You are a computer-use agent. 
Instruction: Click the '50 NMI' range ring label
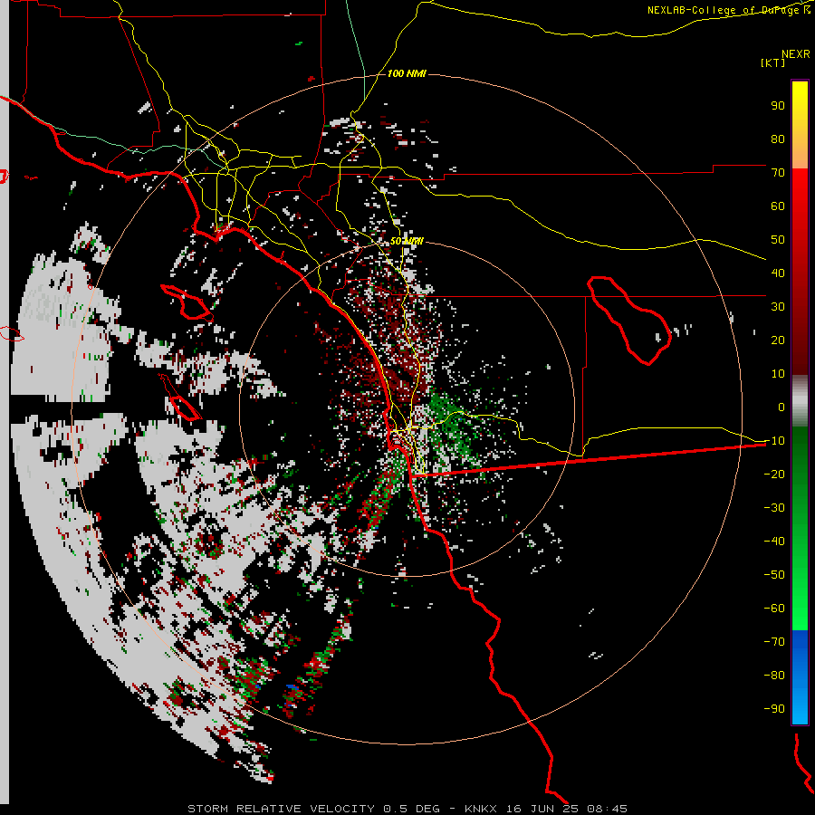[407, 241]
